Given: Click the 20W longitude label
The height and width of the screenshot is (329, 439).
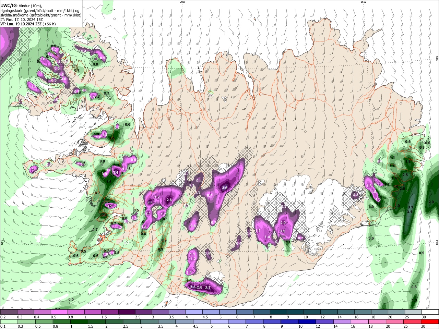Looking at the screenshot, I should (x=183, y=2).
